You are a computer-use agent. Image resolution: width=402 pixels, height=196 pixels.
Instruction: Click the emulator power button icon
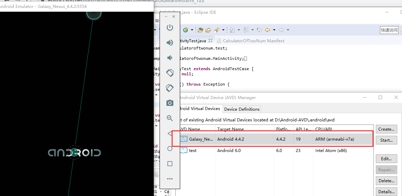[170, 28]
